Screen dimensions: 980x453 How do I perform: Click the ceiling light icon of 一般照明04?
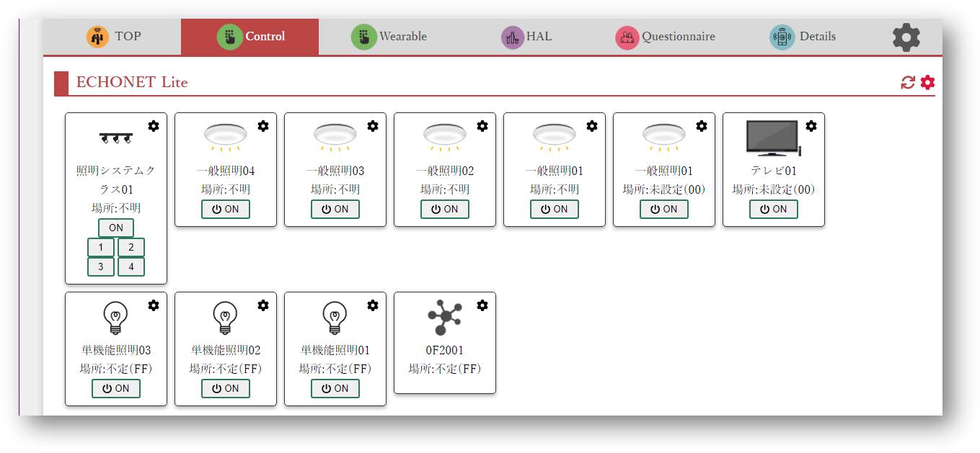pyautogui.click(x=226, y=137)
